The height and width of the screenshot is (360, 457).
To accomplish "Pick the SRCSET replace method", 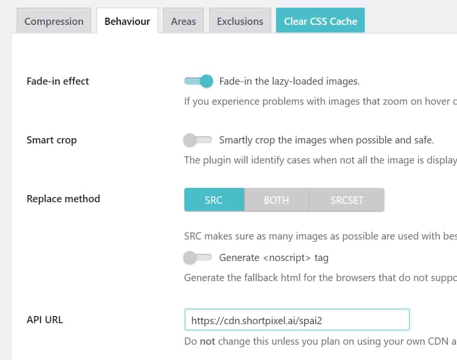I will [x=347, y=200].
